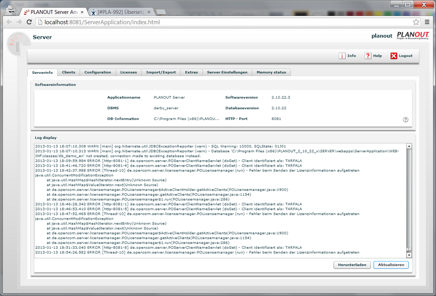Click the Aktualisieren button

(x=391, y=265)
